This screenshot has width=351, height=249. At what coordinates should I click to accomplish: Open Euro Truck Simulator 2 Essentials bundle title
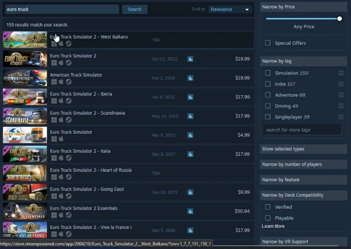[83, 208]
